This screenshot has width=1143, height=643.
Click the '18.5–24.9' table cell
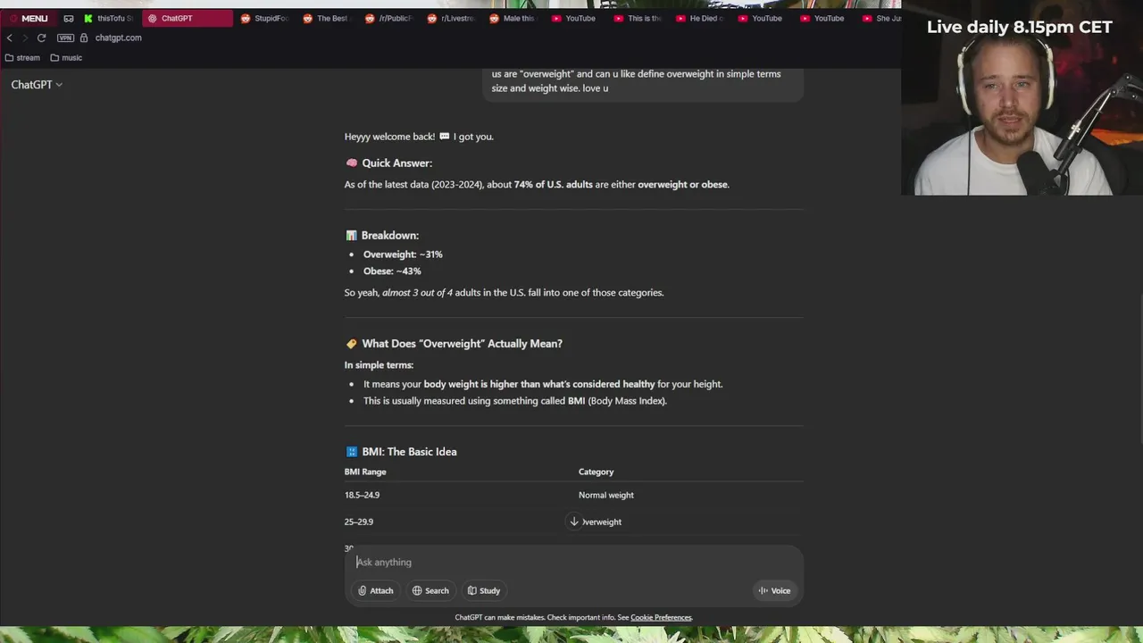(x=362, y=495)
